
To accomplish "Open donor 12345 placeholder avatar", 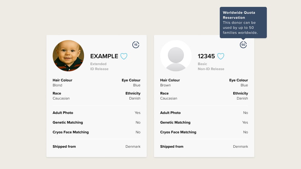I will coord(176,56).
